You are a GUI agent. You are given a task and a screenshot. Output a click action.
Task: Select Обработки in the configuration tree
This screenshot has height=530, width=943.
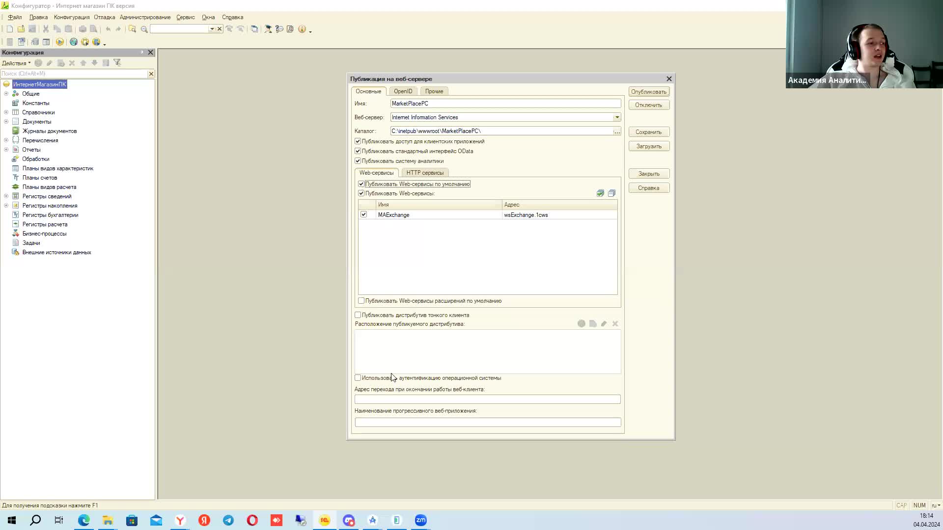click(x=35, y=159)
